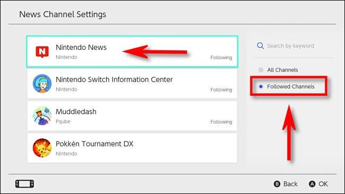Open the Nintendo News channel title
The width and height of the screenshot is (345, 194).
coord(81,47)
